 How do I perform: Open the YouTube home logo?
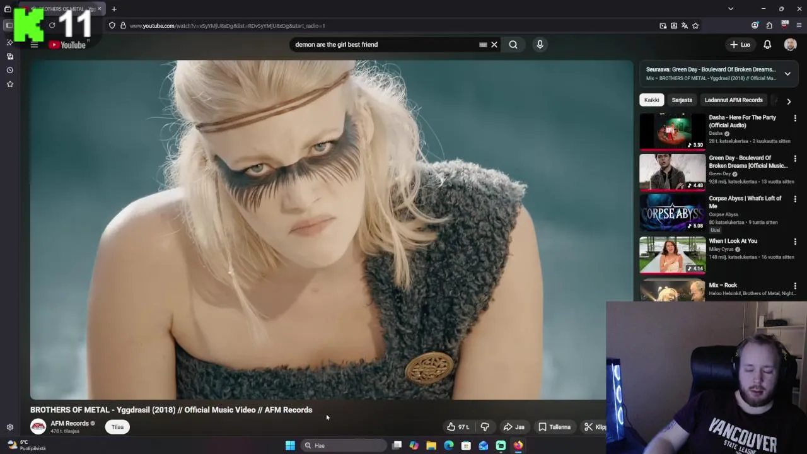[x=67, y=45]
